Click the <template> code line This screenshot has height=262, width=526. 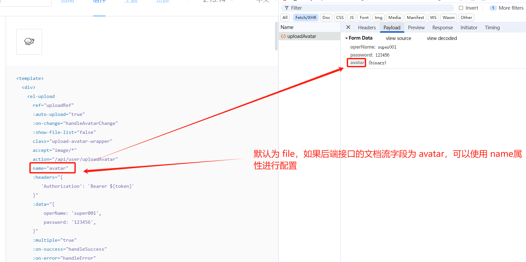tap(30, 78)
